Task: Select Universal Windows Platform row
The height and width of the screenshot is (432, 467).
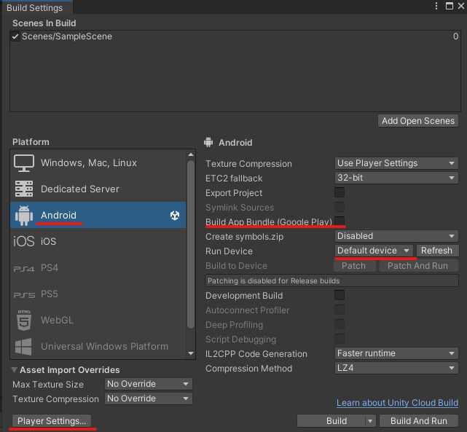Action: [98, 346]
